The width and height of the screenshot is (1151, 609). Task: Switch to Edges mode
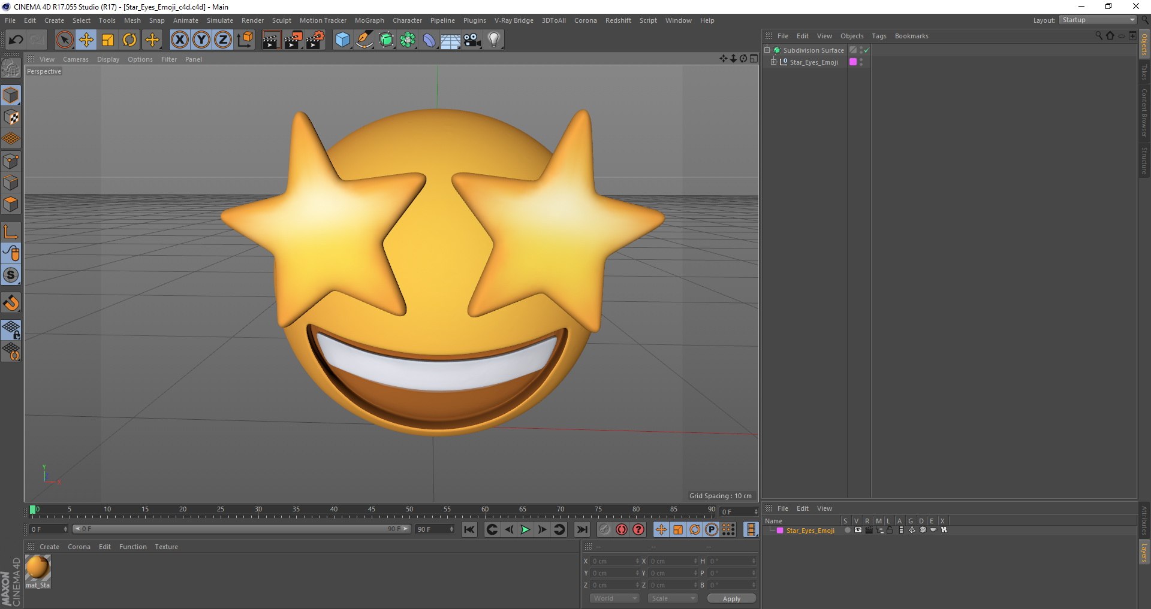[x=11, y=183]
